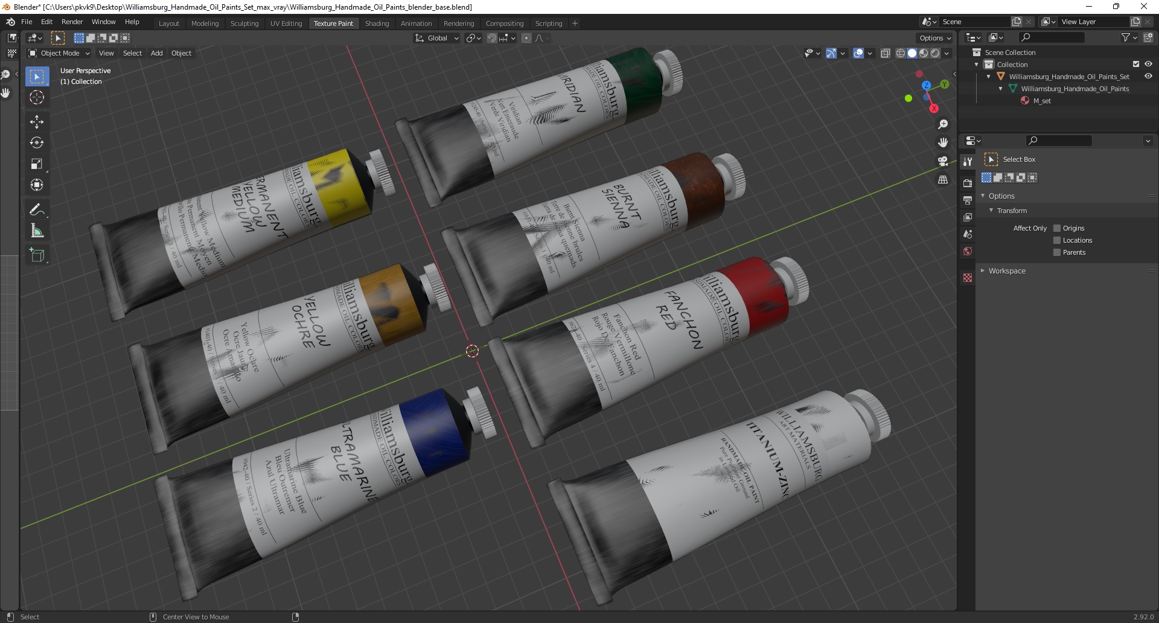Screen dimensions: 1159x623
Task: Click the solid viewport shading button
Action: tap(912, 53)
